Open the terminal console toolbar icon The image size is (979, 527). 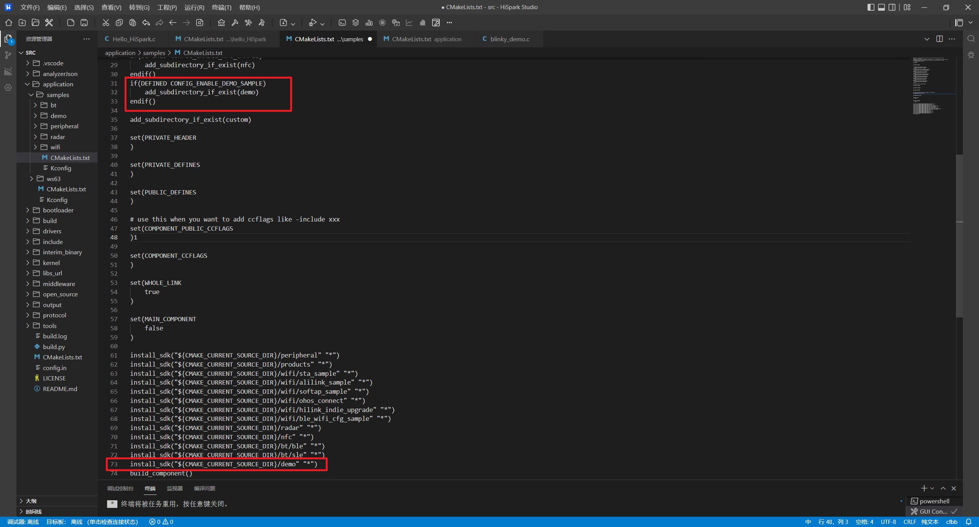[x=342, y=23]
